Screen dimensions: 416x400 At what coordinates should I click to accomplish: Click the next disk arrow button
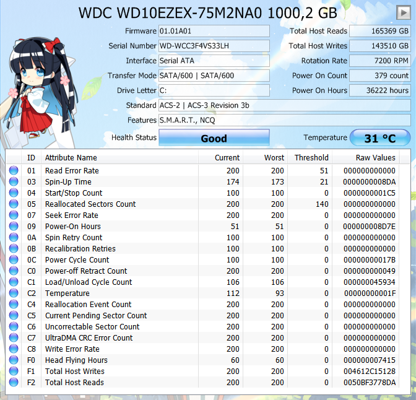pos(402,12)
